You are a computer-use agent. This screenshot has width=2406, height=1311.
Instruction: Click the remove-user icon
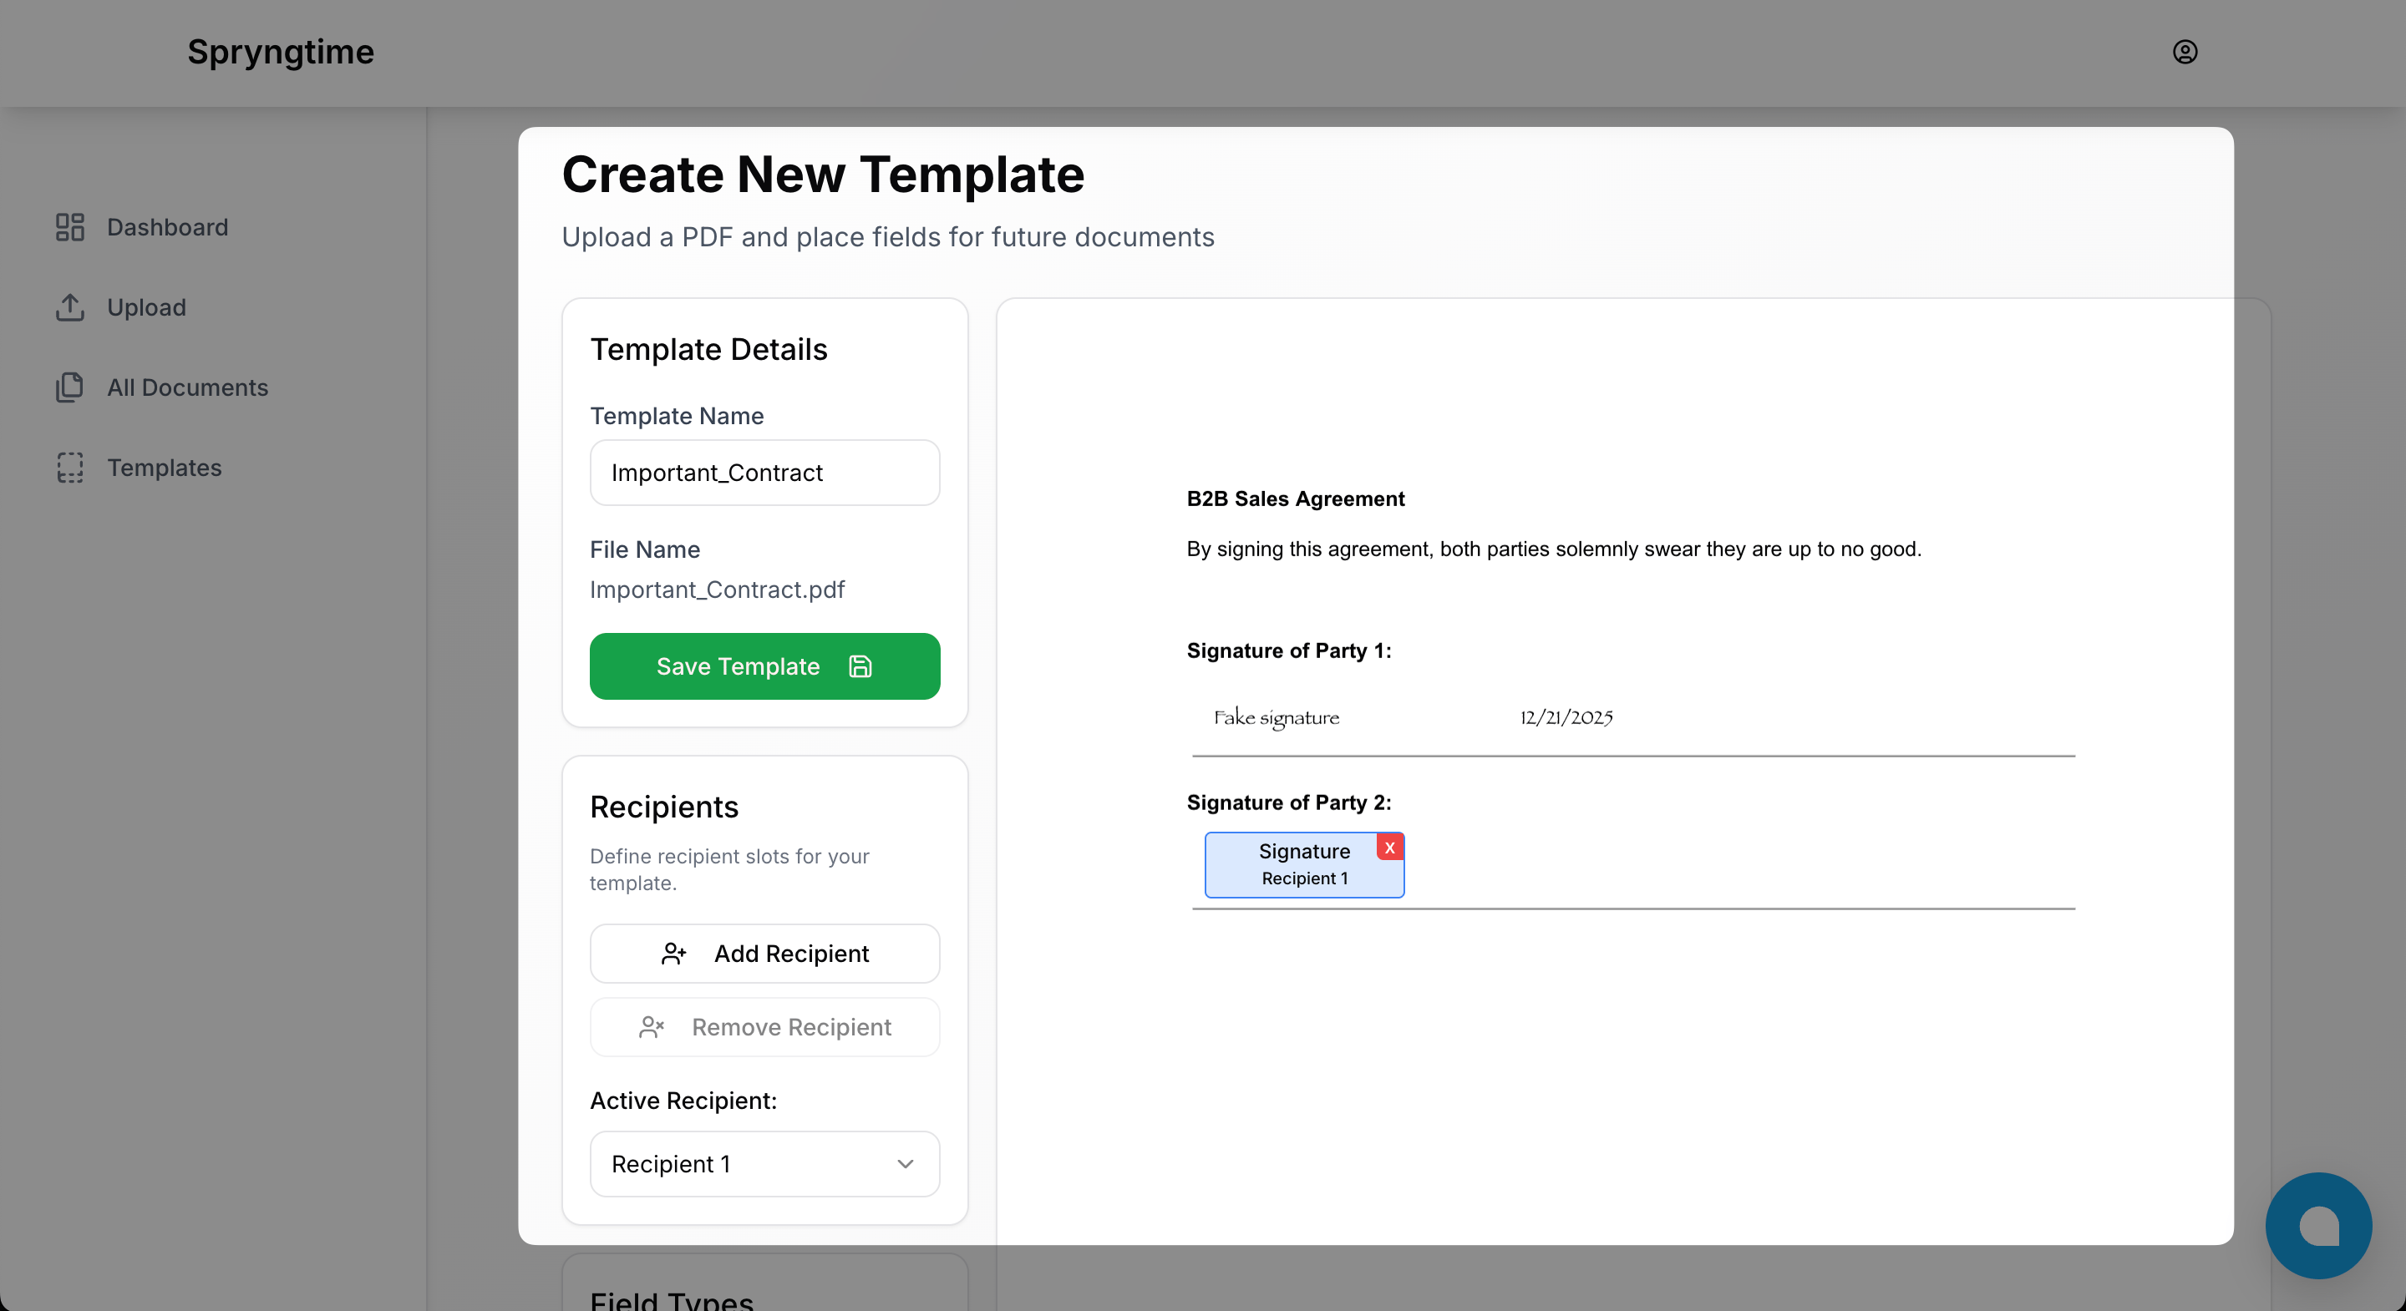pyautogui.click(x=651, y=1027)
